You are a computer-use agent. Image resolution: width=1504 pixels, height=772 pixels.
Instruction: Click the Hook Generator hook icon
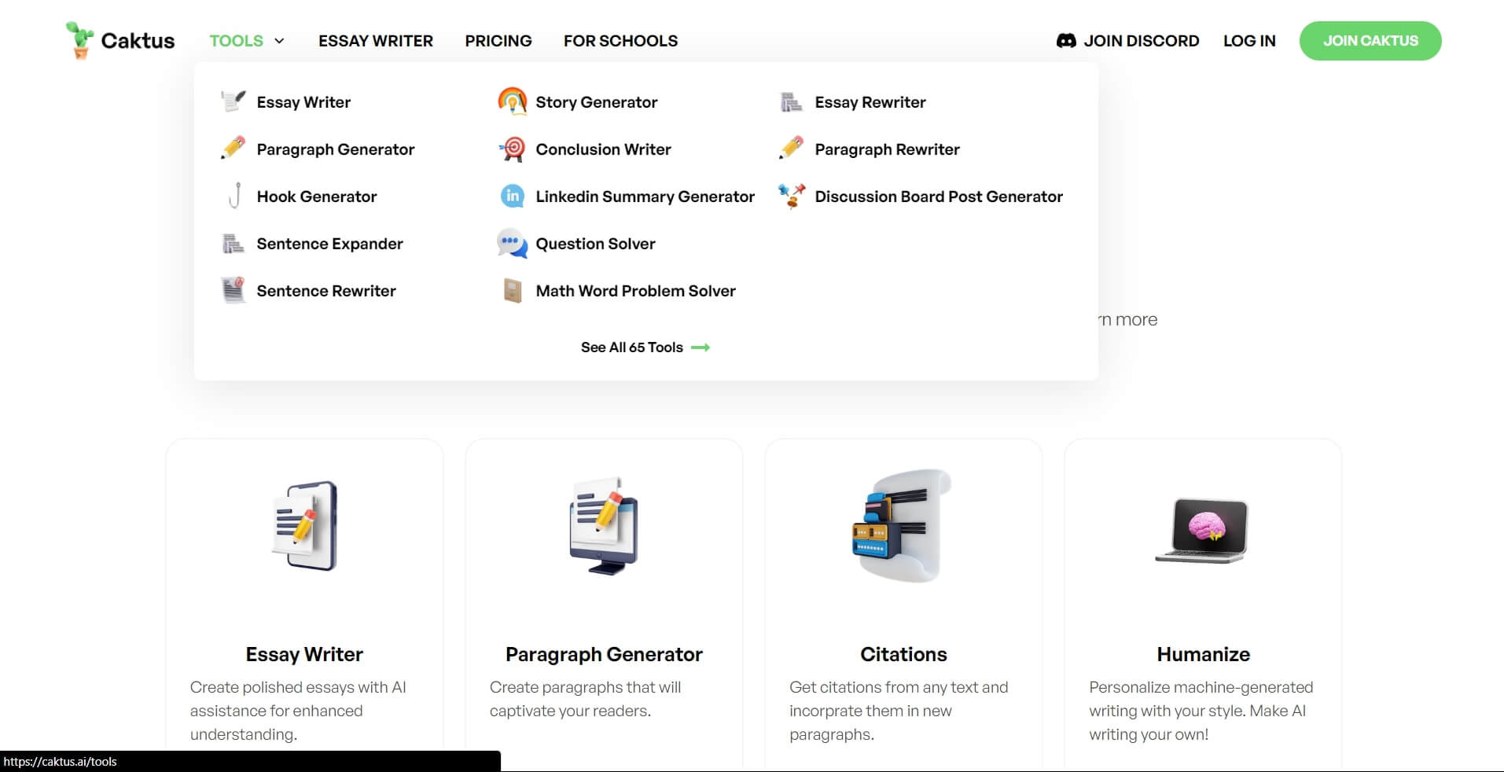(x=234, y=196)
